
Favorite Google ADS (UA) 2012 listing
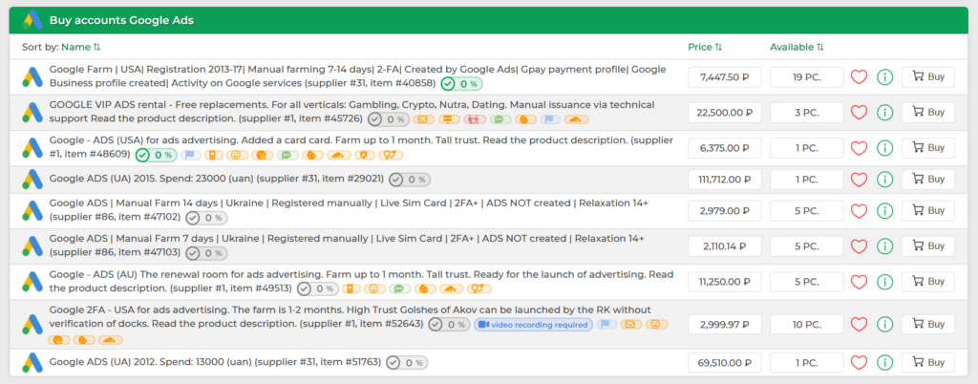[x=860, y=363]
